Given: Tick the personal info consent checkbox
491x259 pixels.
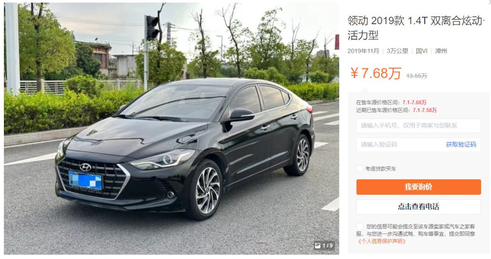Looking at the screenshot, I should tap(360, 226).
